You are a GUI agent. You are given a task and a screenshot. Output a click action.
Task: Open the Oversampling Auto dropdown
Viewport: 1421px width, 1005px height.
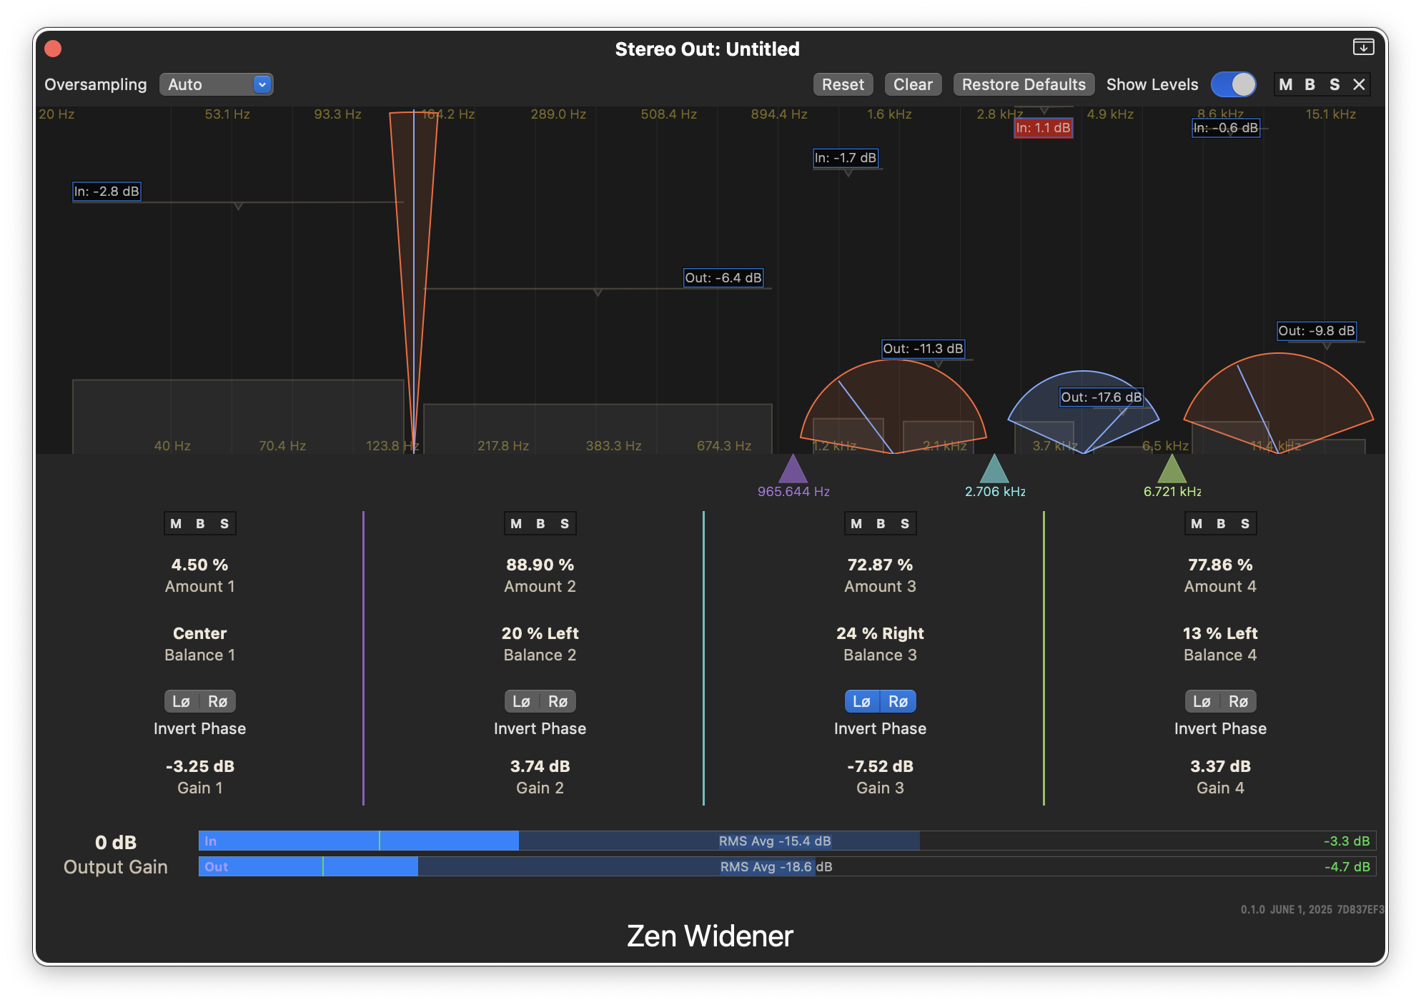[x=217, y=84]
